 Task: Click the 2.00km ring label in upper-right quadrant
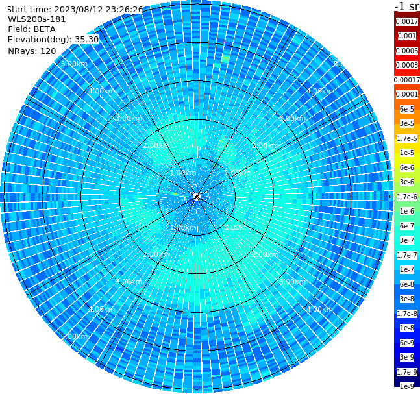pos(265,145)
